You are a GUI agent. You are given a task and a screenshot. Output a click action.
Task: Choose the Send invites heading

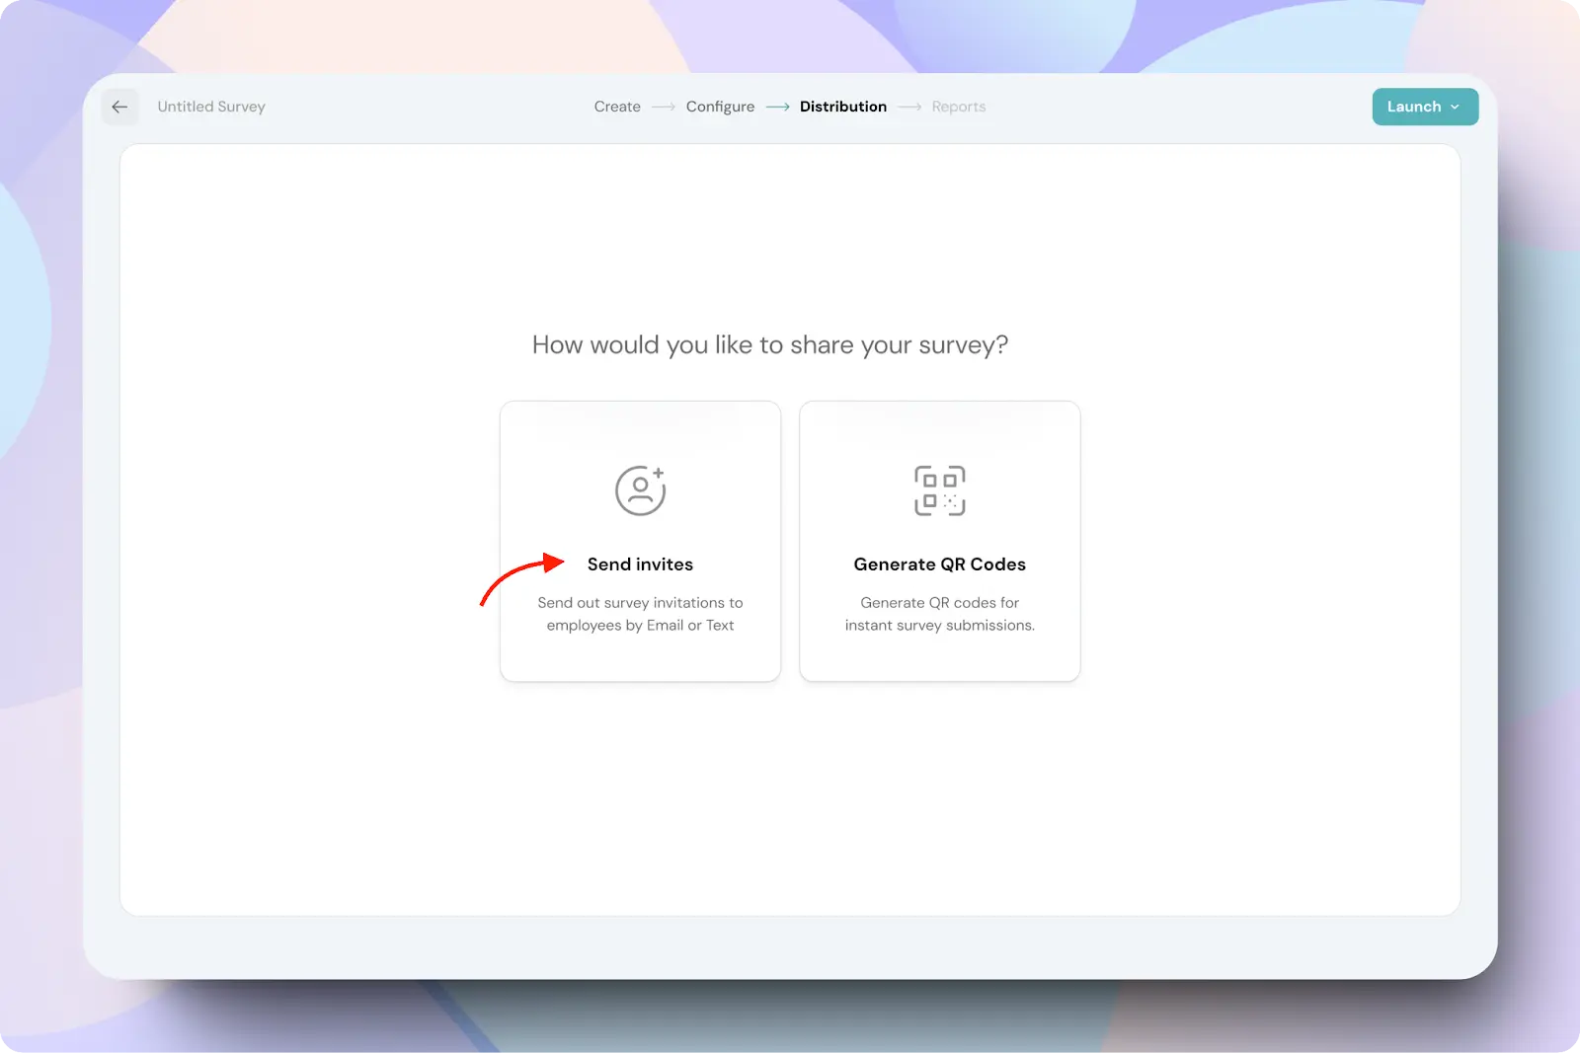pos(640,564)
